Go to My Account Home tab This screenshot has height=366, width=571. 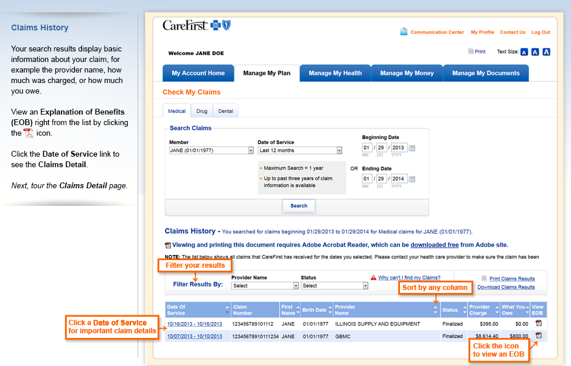198,73
